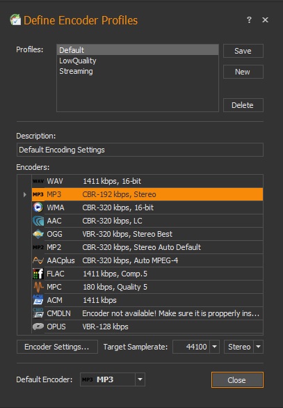
Task: Select the Streaming profile
Action: (76, 71)
